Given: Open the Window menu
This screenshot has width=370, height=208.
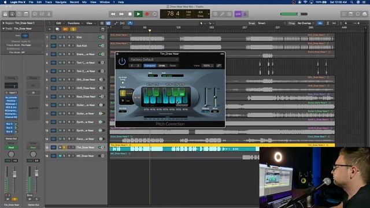Looking at the screenshot, I should [105, 2].
